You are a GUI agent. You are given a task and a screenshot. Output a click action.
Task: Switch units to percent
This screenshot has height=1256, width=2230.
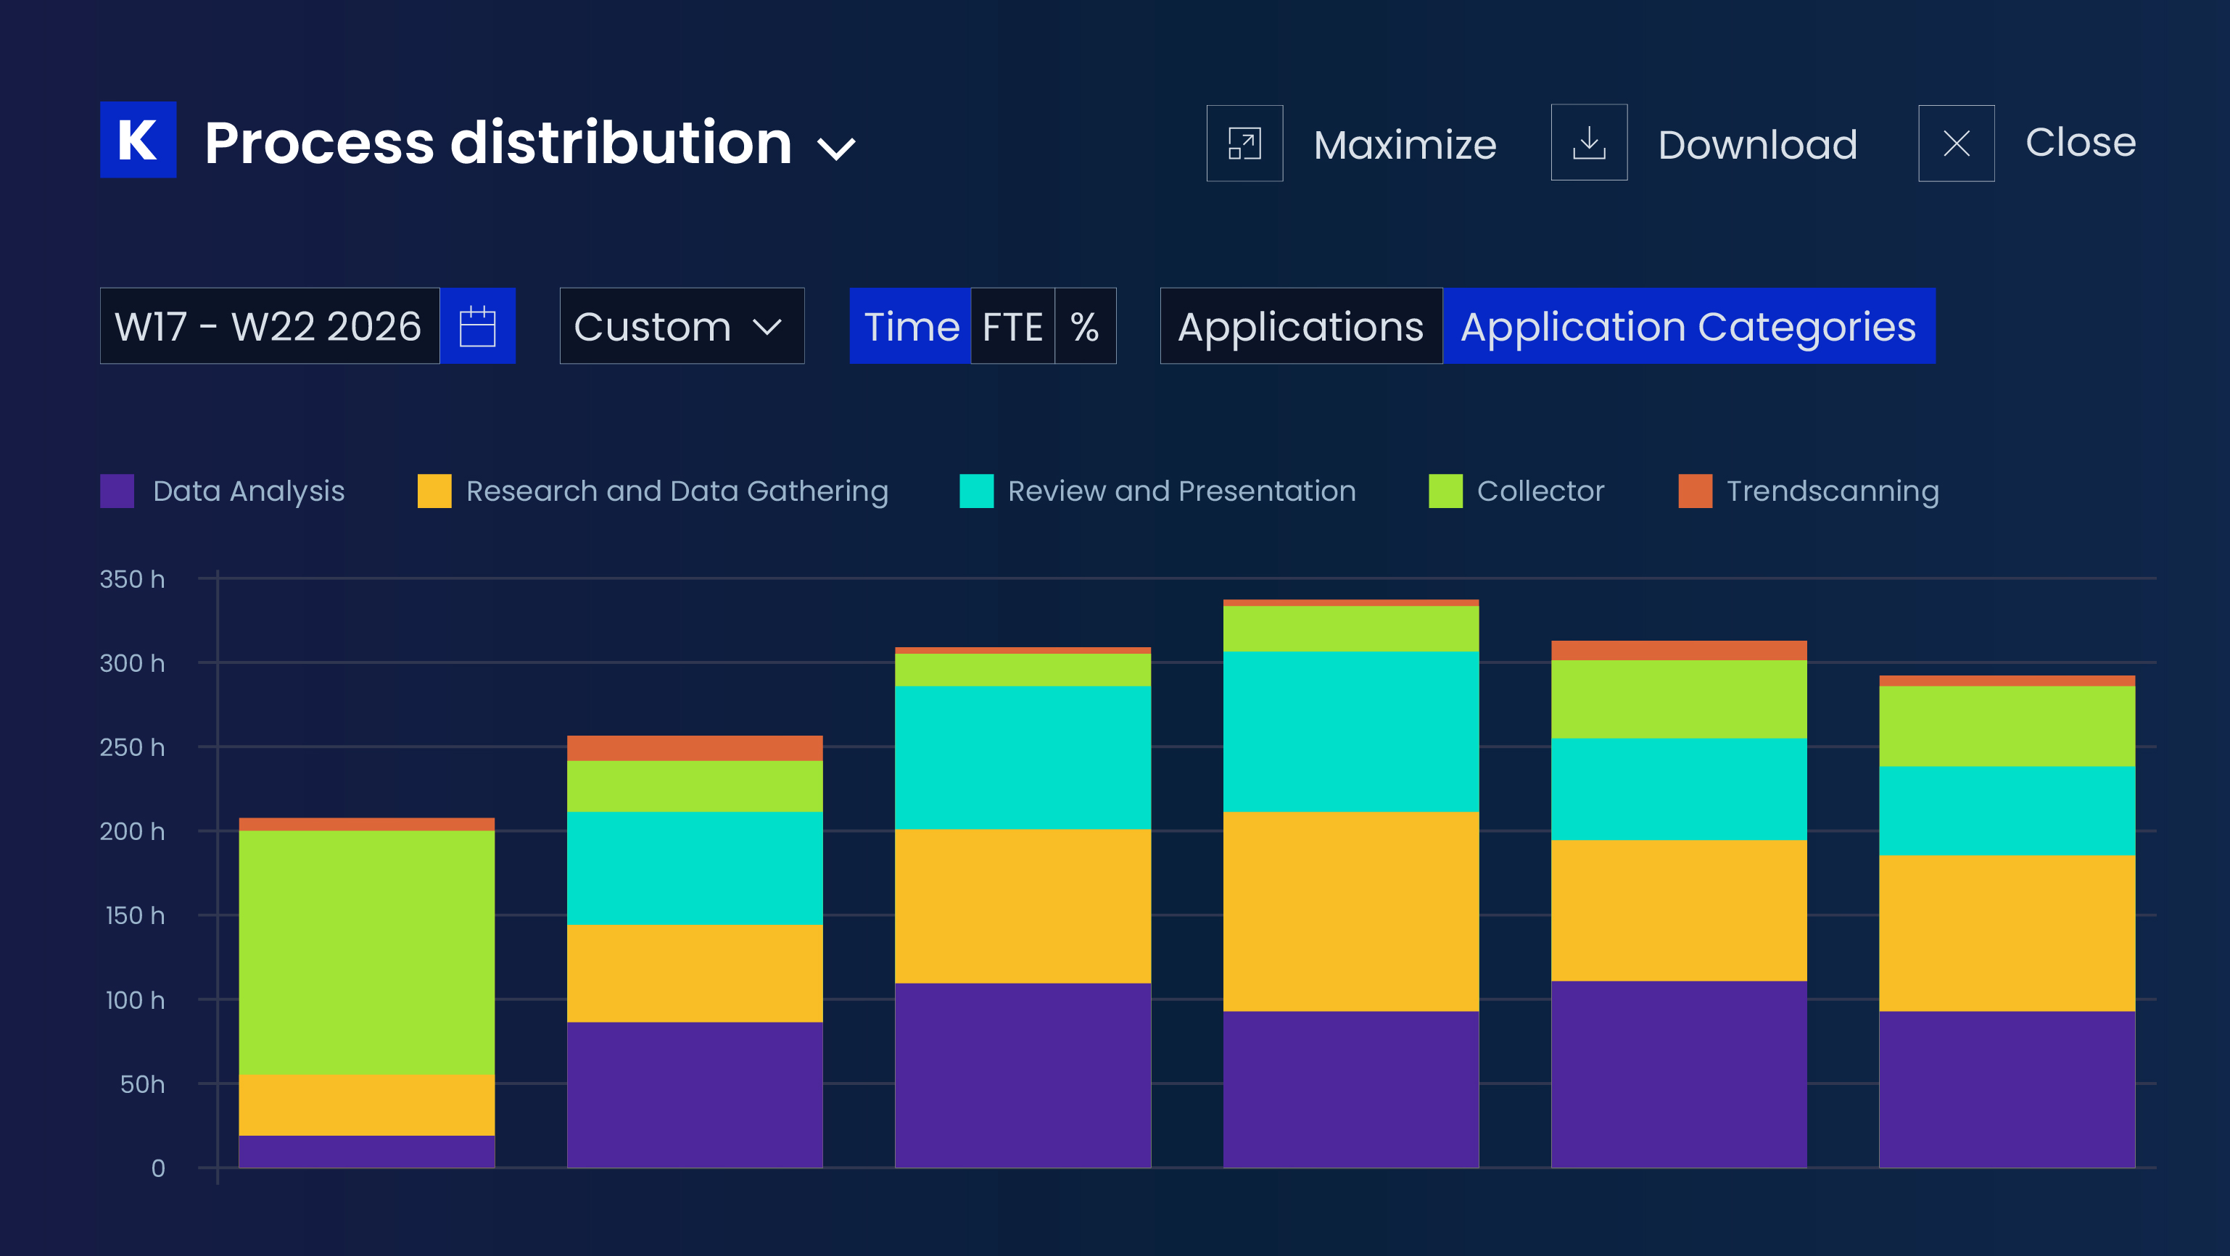coord(1085,326)
